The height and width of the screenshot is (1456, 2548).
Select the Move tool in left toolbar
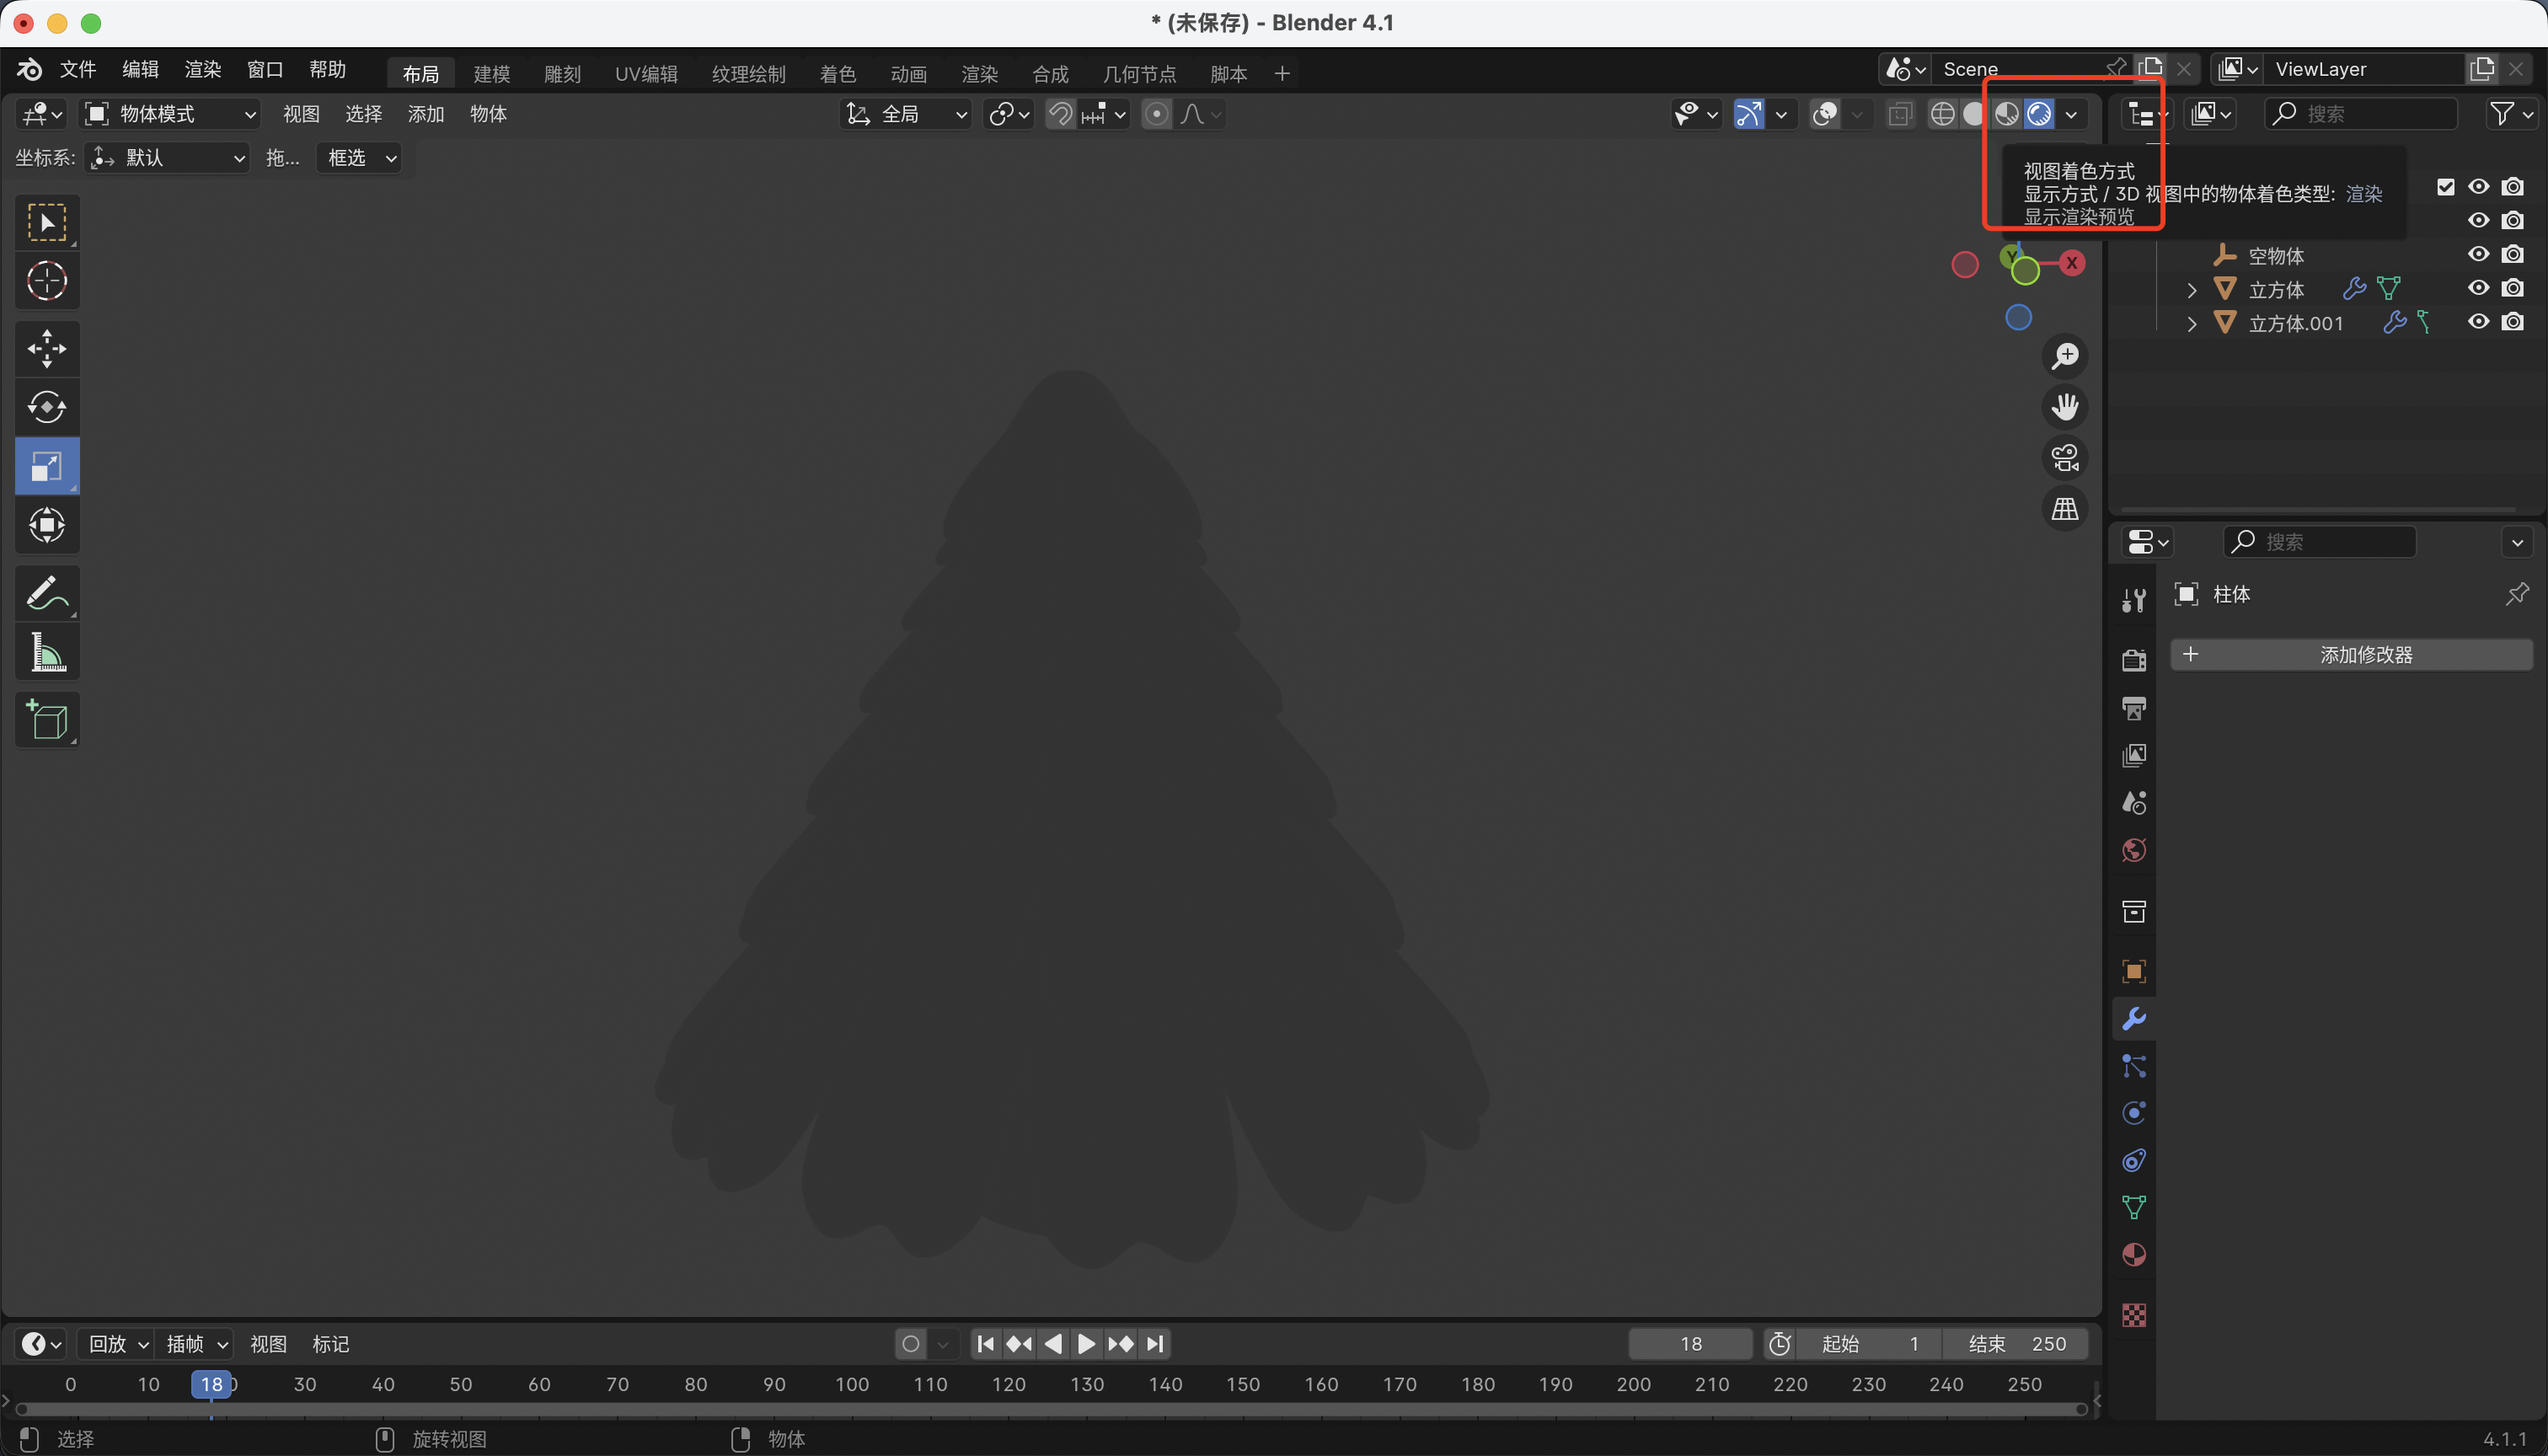(46, 349)
